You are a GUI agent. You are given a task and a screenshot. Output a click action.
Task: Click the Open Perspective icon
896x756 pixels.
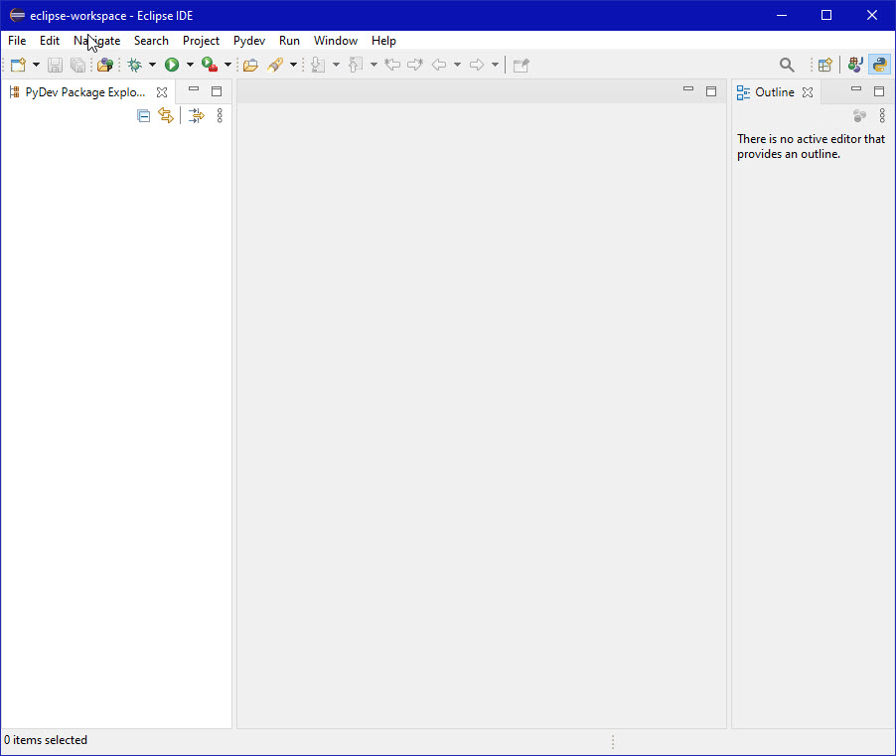[824, 65]
